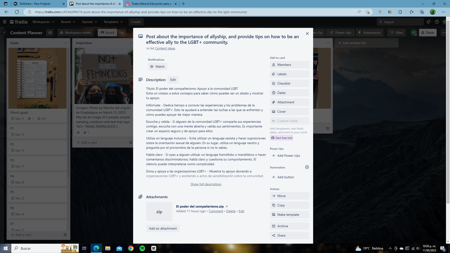Open the Workspaces dropdown menu

tap(43, 22)
